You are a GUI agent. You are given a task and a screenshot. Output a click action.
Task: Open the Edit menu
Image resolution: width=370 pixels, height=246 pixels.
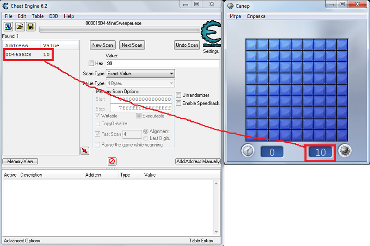[x=22, y=16]
